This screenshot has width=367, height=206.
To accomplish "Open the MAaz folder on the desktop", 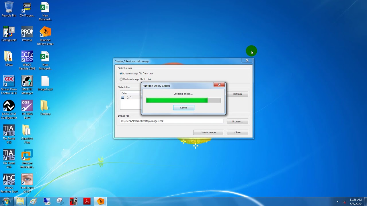I will pyautogui.click(x=9, y=58).
